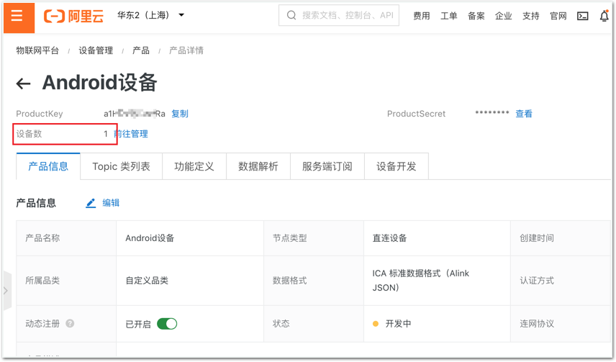Click the 前往管理 link
616x362 pixels.
coord(131,134)
